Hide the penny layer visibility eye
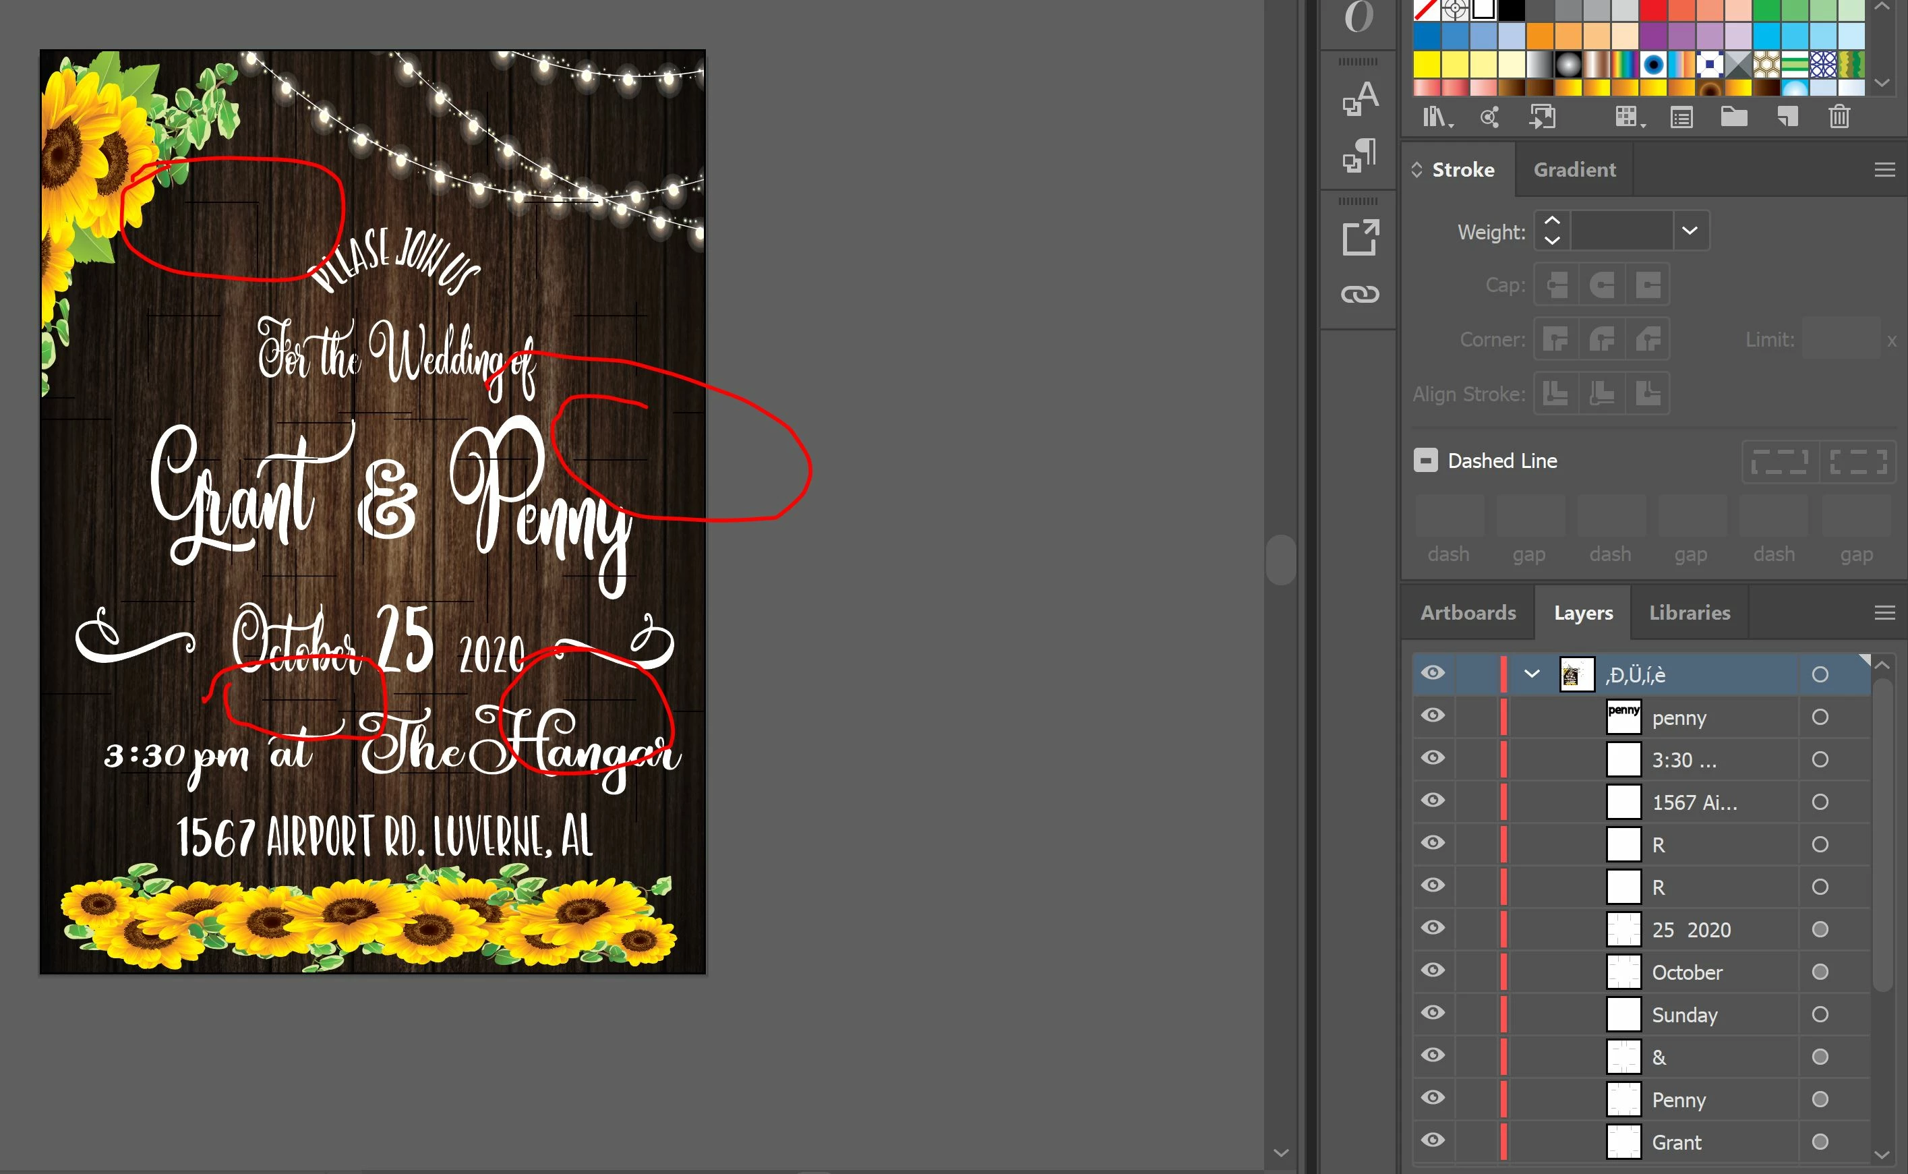Viewport: 1908px width, 1174px height. tap(1433, 715)
